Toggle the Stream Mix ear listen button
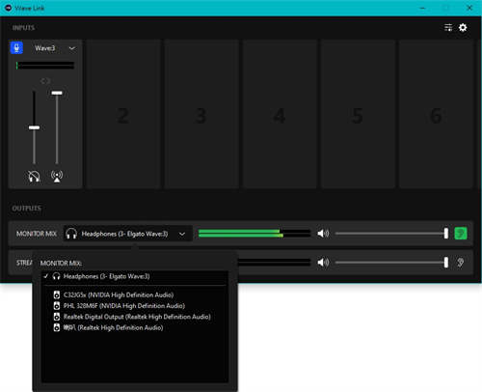This screenshot has width=482, height=392. click(x=461, y=263)
